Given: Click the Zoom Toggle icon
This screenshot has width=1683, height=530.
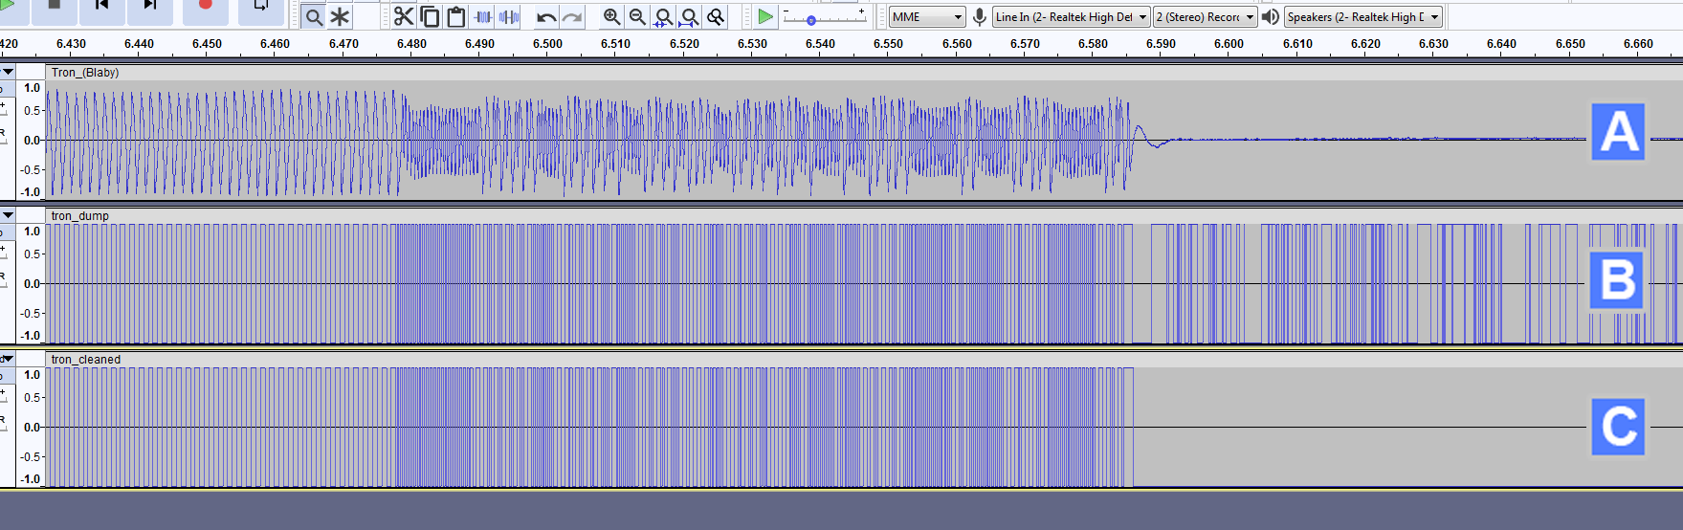Looking at the screenshot, I should pyautogui.click(x=716, y=17).
